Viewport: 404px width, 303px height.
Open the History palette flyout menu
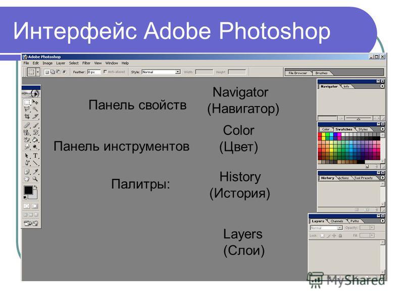click(382, 178)
